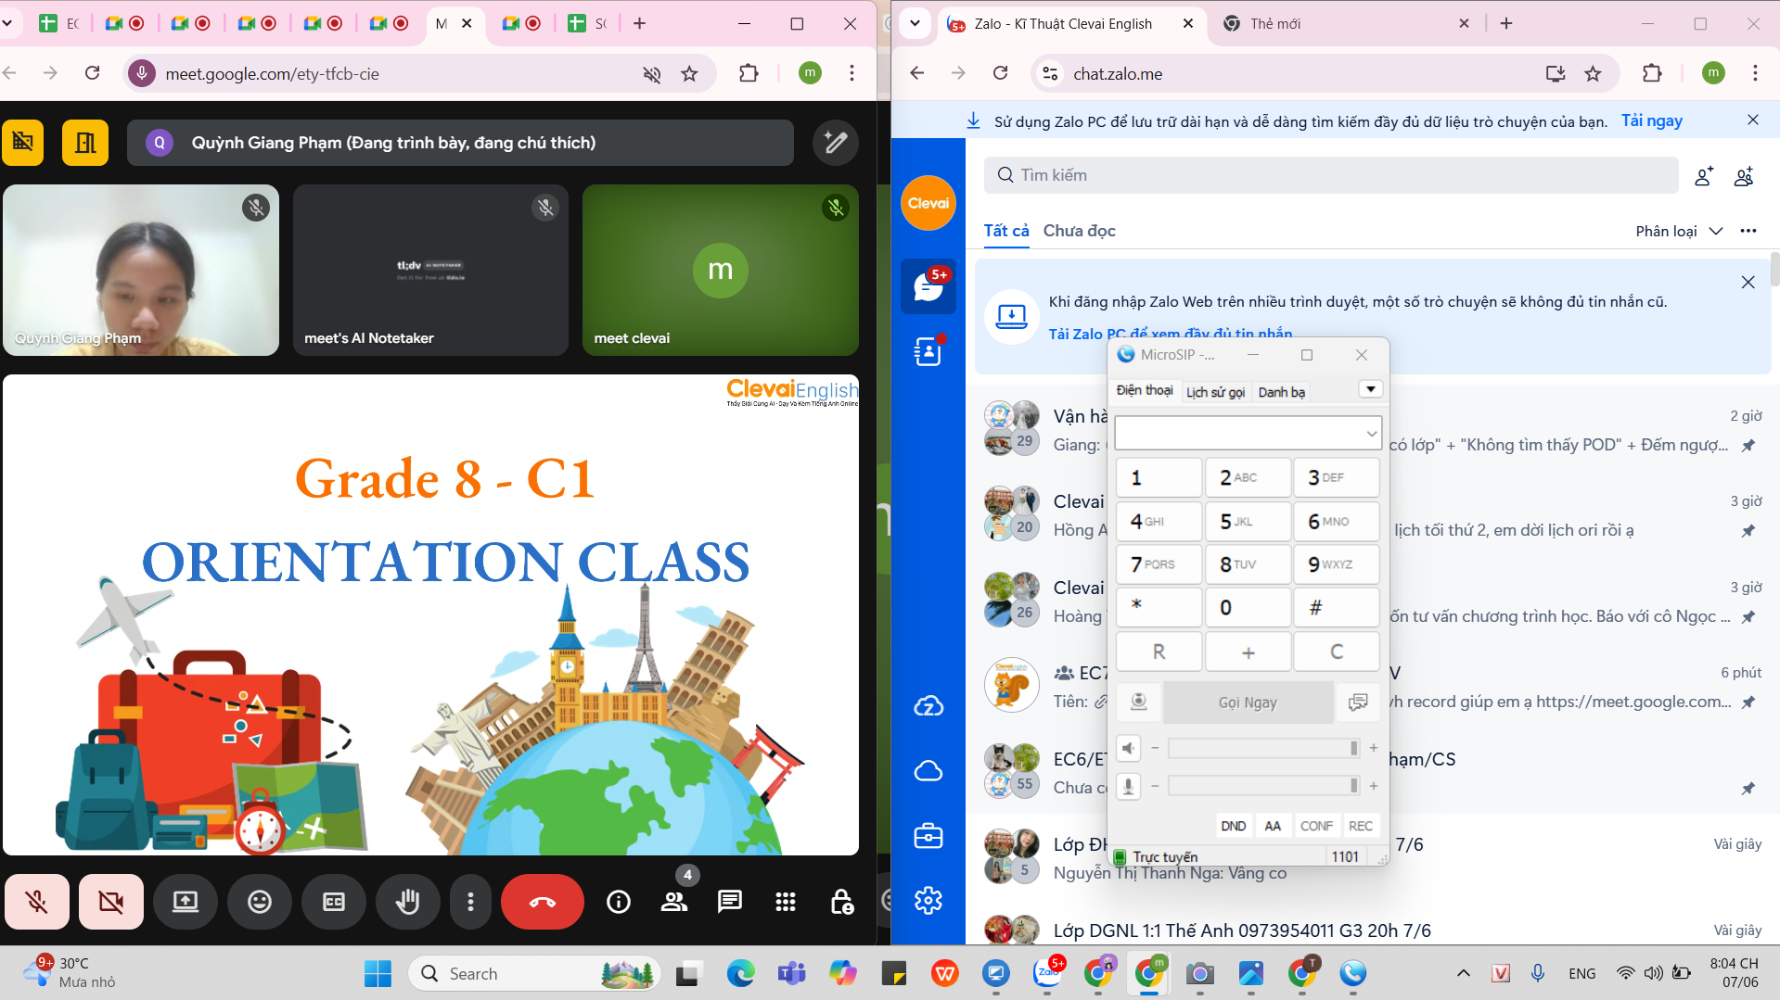Open Windows Start menu

(378, 973)
